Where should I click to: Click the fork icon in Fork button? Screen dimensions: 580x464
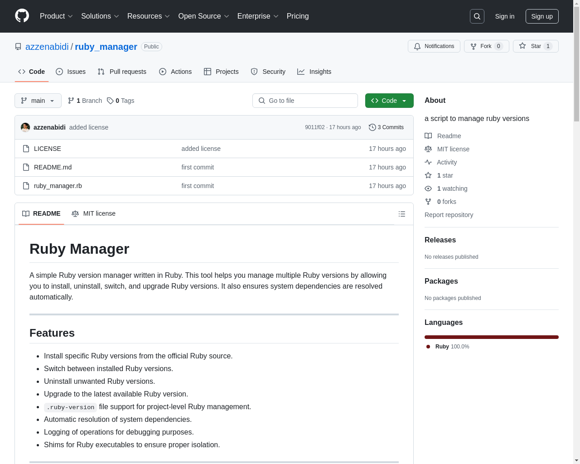click(x=474, y=46)
